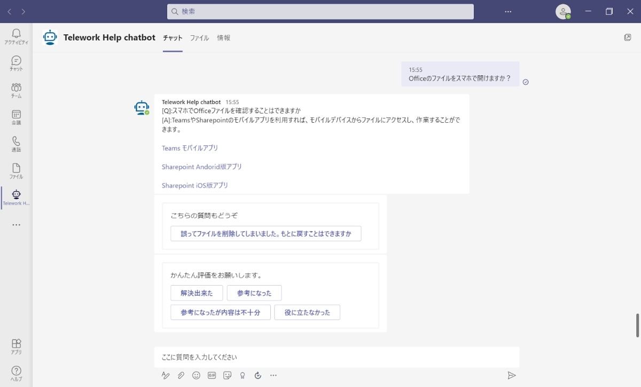
Task: Open the praise badge option
Action: pyautogui.click(x=243, y=375)
